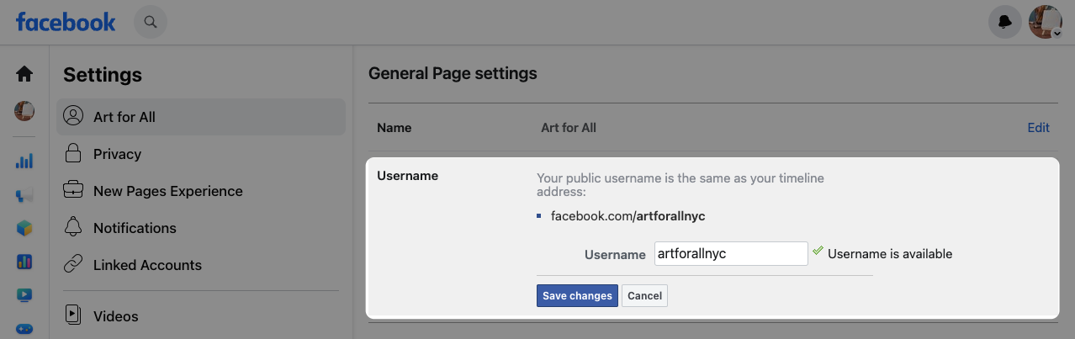1075x339 pixels.
Task: Open the video screen play icon
Action: click(24, 295)
